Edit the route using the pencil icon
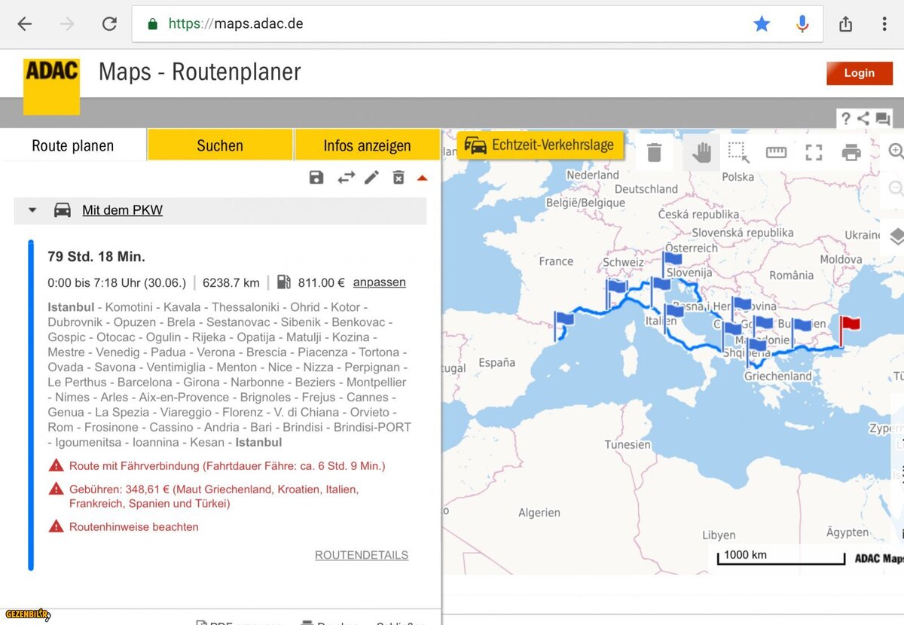Image resolution: width=904 pixels, height=625 pixels. tap(371, 178)
